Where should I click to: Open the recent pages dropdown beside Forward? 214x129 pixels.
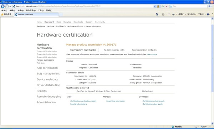click(10, 6)
